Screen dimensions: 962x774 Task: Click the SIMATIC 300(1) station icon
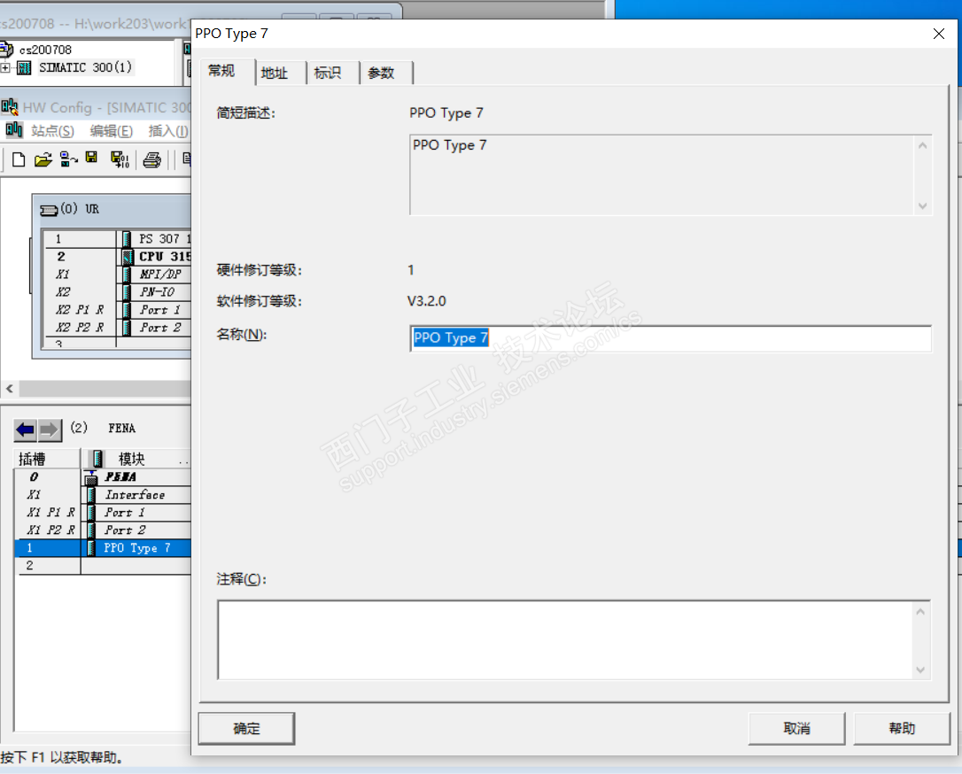point(24,67)
